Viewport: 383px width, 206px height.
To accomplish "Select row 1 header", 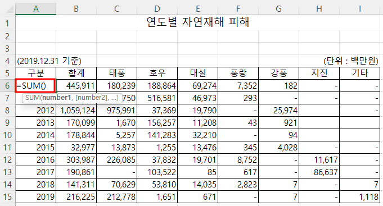I will pos(7,23).
